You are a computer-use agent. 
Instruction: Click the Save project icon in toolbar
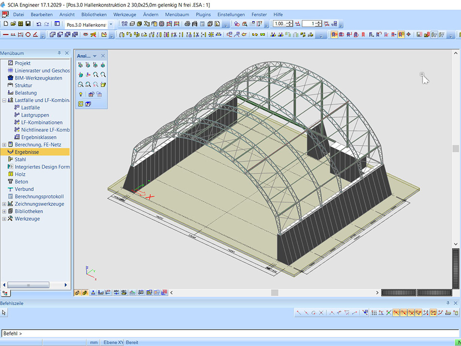[x=28, y=24]
